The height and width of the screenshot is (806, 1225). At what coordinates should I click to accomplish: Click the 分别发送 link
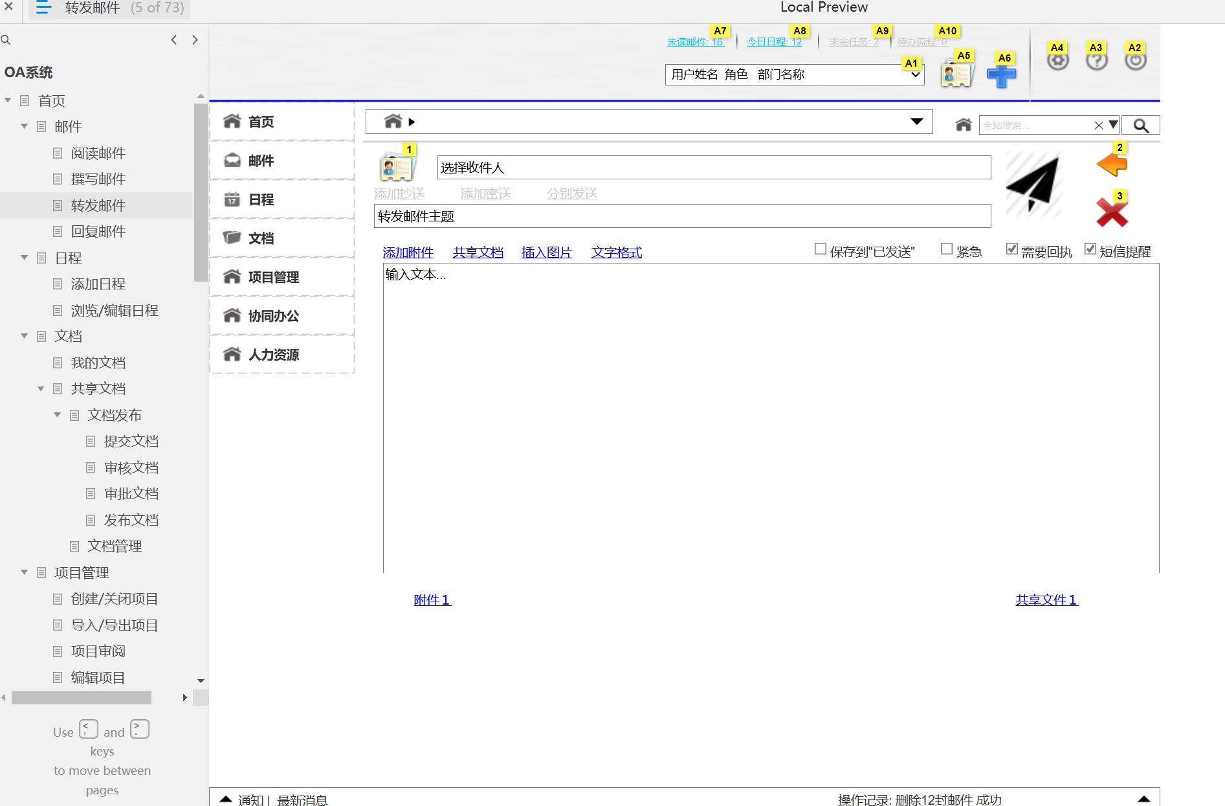(x=572, y=194)
